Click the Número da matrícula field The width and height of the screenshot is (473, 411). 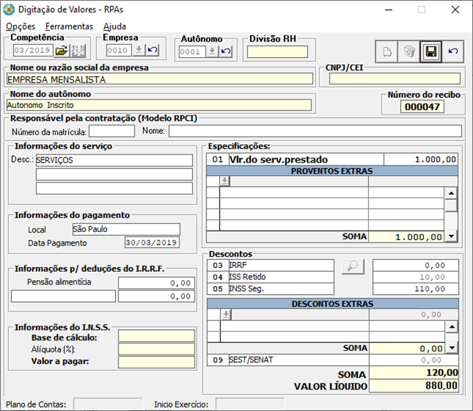pyautogui.click(x=112, y=131)
